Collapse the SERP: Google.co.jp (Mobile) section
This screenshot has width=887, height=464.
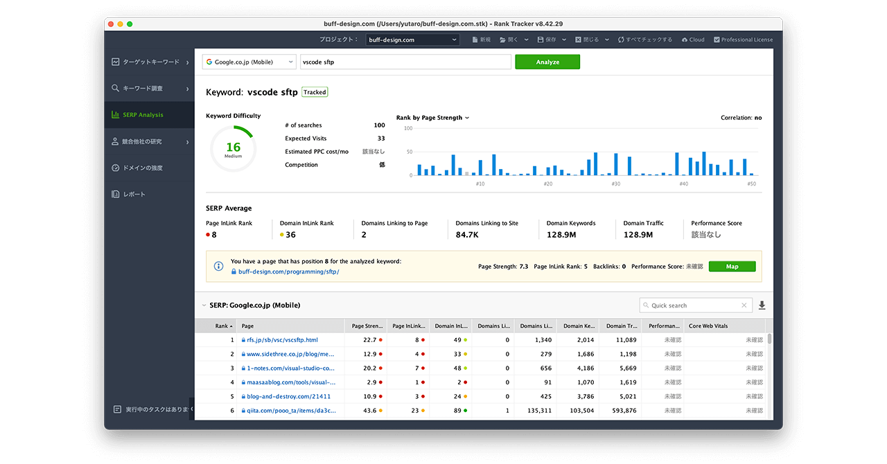204,305
